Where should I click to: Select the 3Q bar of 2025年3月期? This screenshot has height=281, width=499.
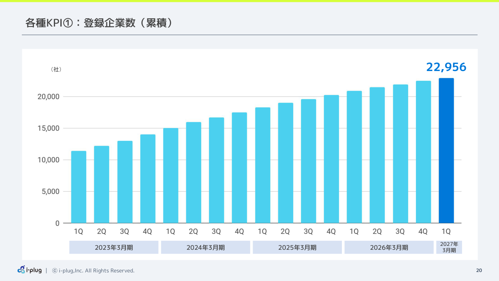pos(308,161)
